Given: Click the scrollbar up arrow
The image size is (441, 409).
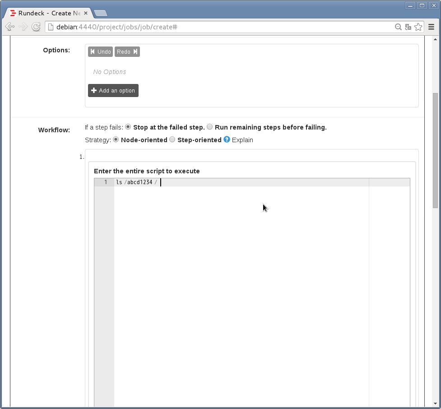Looking at the screenshot, I should (x=435, y=39).
